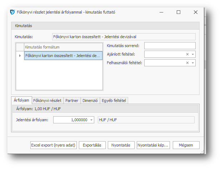Close the kimutatás futtató window
This screenshot has height=169, width=221.
196,12
